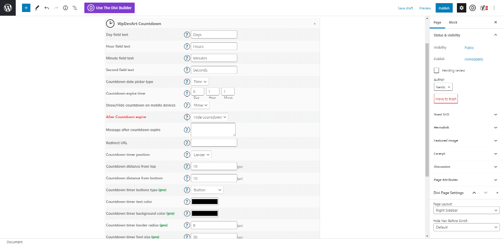Toggle the Settings gear icon
This screenshot has height=245, width=503.
(461, 8)
